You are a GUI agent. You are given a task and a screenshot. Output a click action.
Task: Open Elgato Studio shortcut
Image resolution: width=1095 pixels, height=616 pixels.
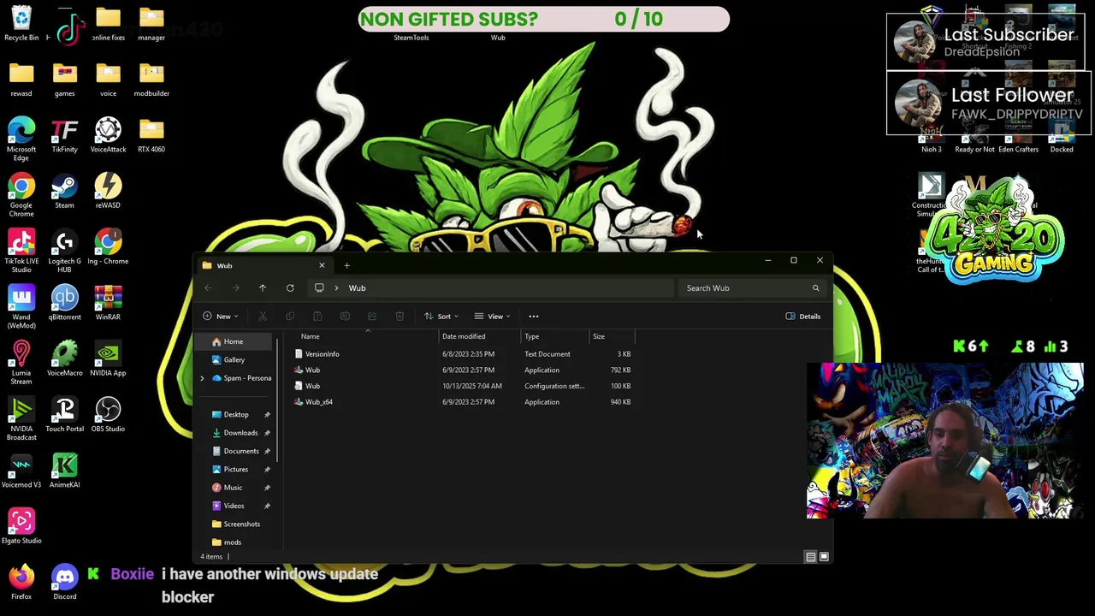tap(21, 526)
